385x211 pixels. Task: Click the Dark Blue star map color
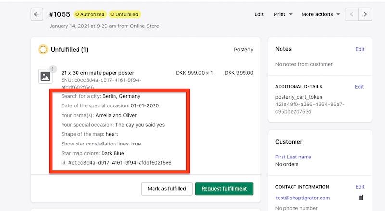click(113, 153)
